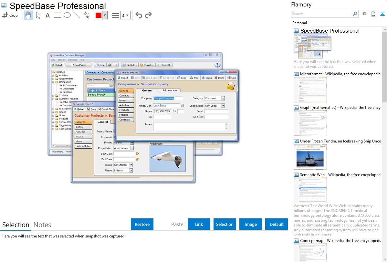Click the Flamory app icon in title

coord(4,5)
